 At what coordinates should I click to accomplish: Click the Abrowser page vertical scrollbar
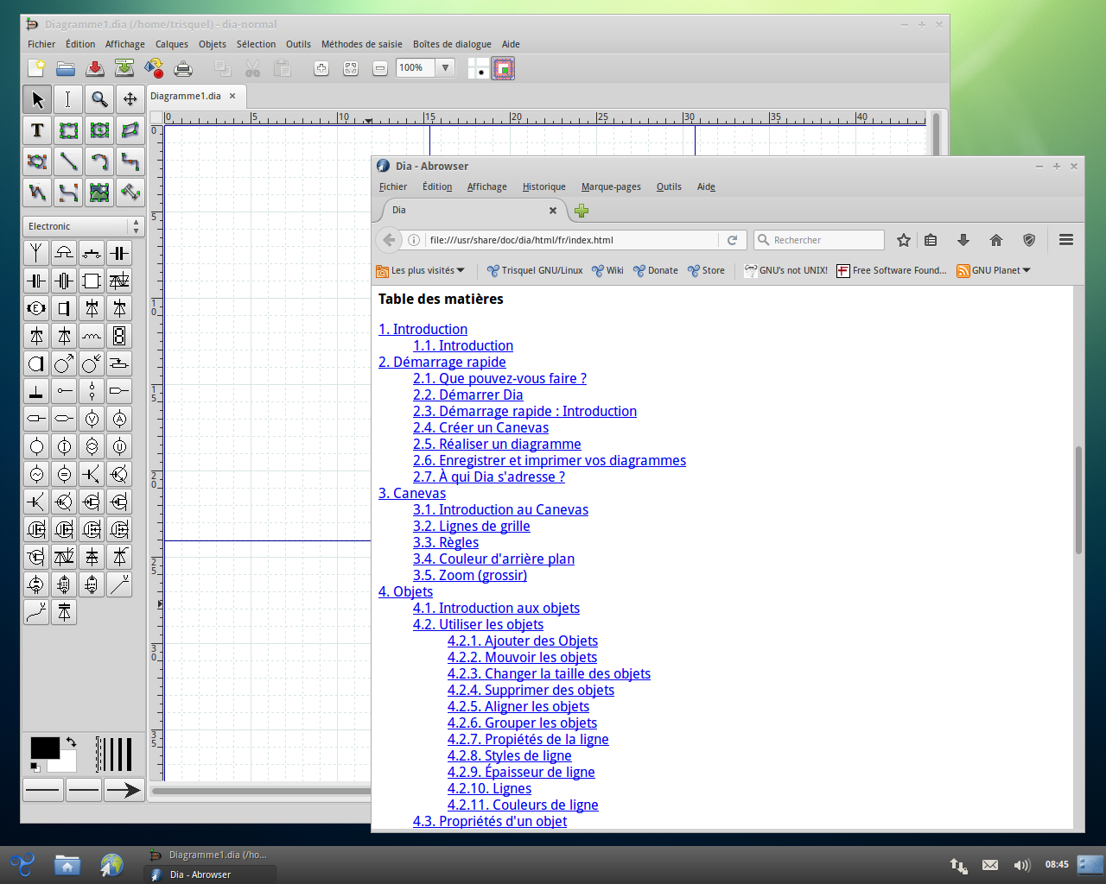tap(1078, 500)
